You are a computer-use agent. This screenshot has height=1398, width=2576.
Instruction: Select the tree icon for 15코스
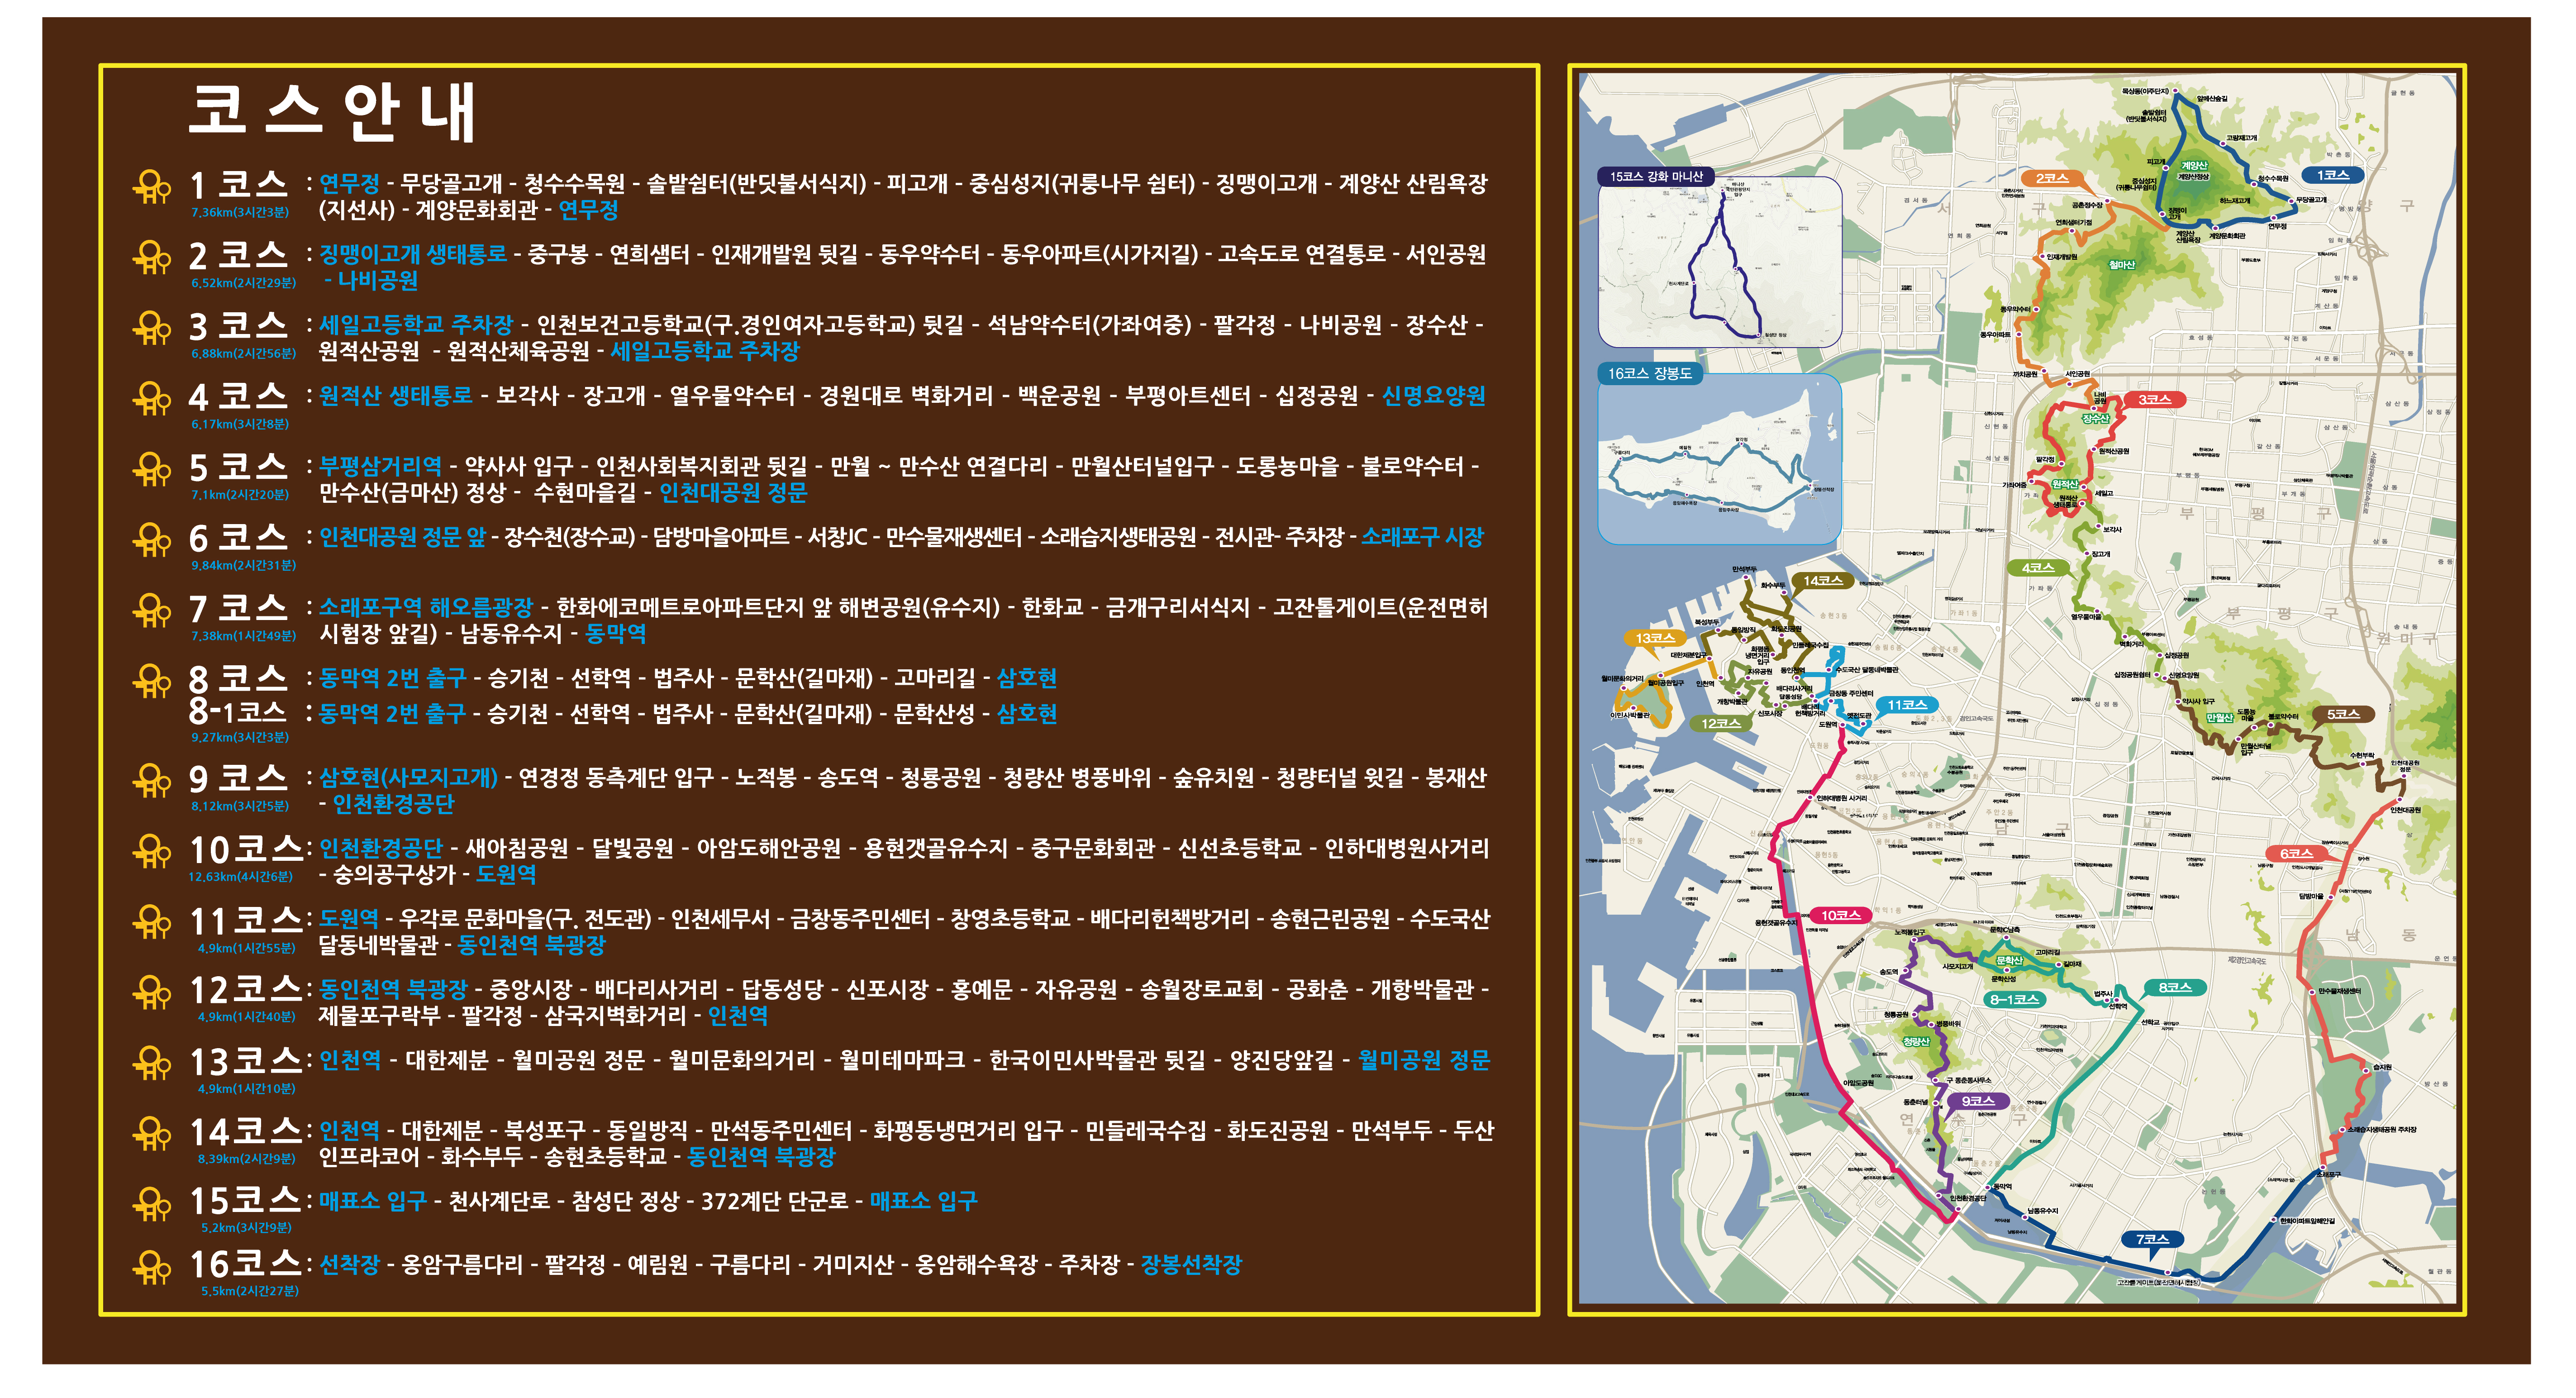tap(152, 1204)
